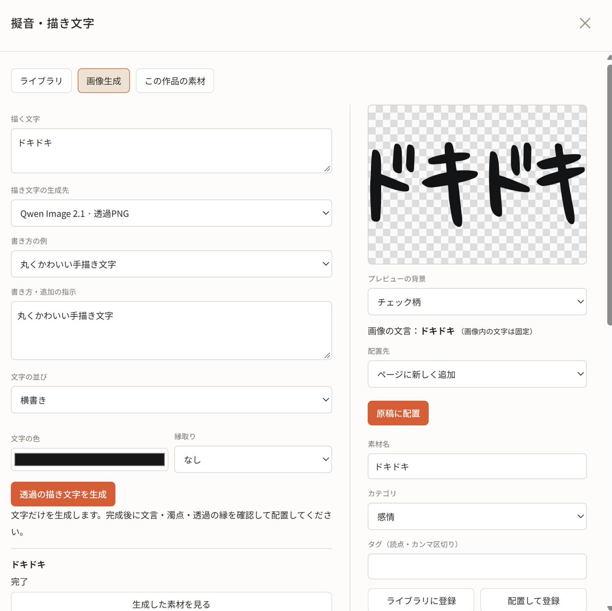Switch to the ライブラリ tab
The image size is (612, 611).
41,81
